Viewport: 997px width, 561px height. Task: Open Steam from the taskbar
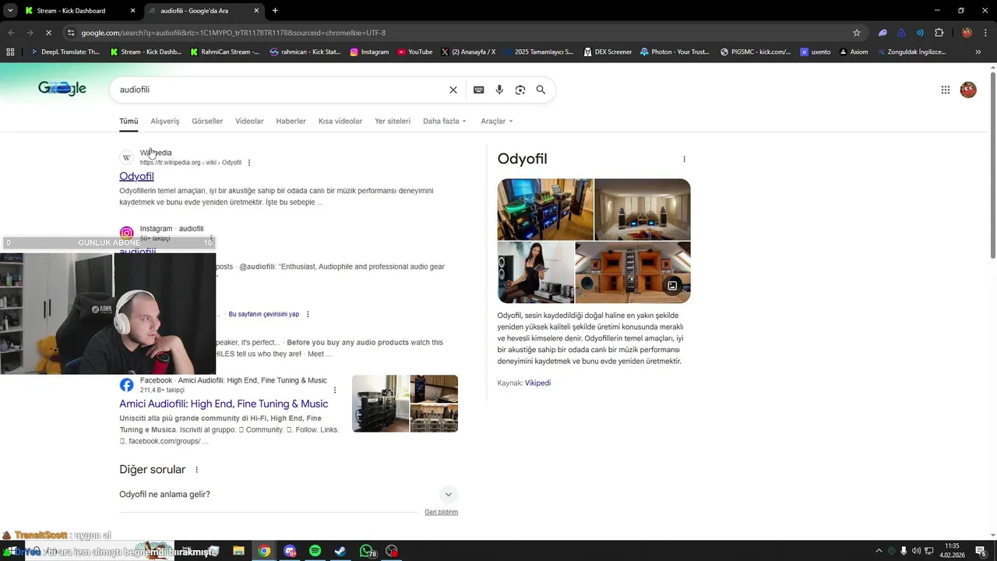click(340, 551)
